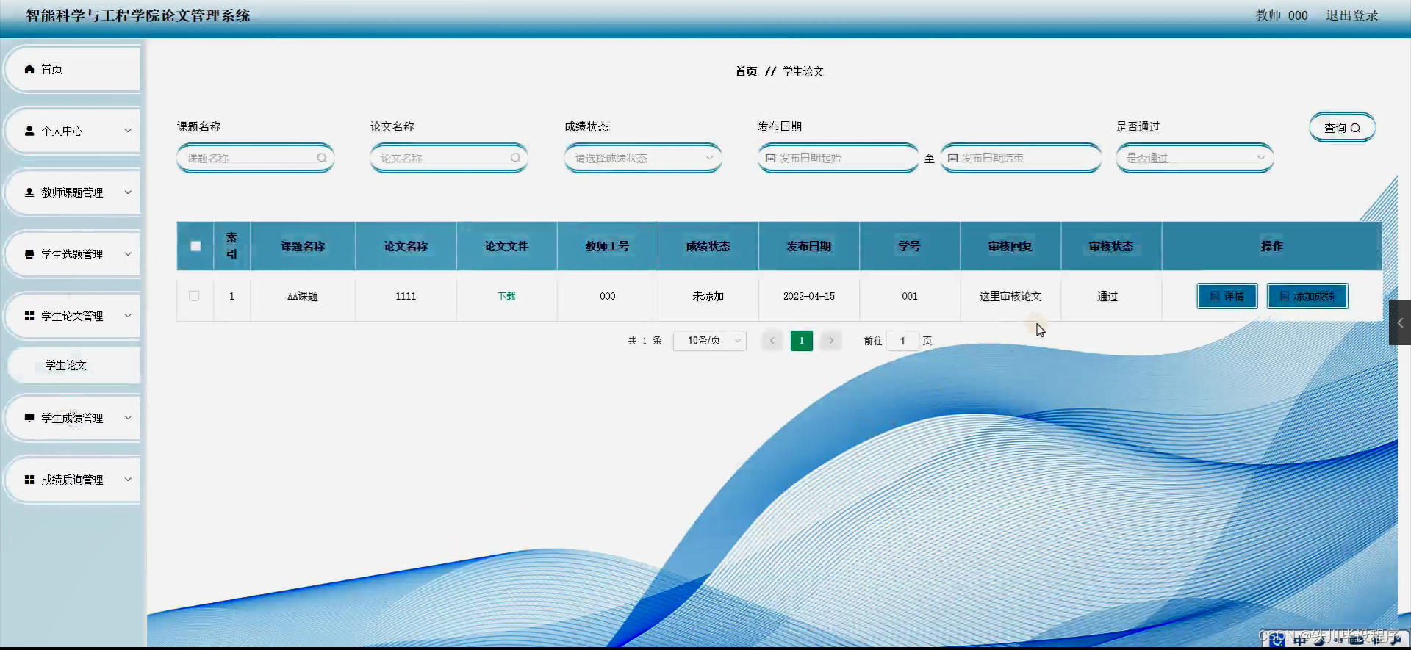This screenshot has width=1411, height=650.
Task: Click the home icon beside 首页
Action: pyautogui.click(x=29, y=69)
